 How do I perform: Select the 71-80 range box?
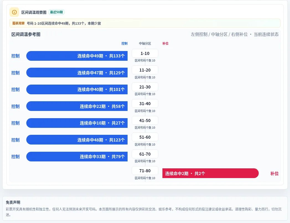145,171
